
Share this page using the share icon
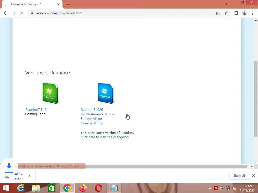click(x=218, y=13)
